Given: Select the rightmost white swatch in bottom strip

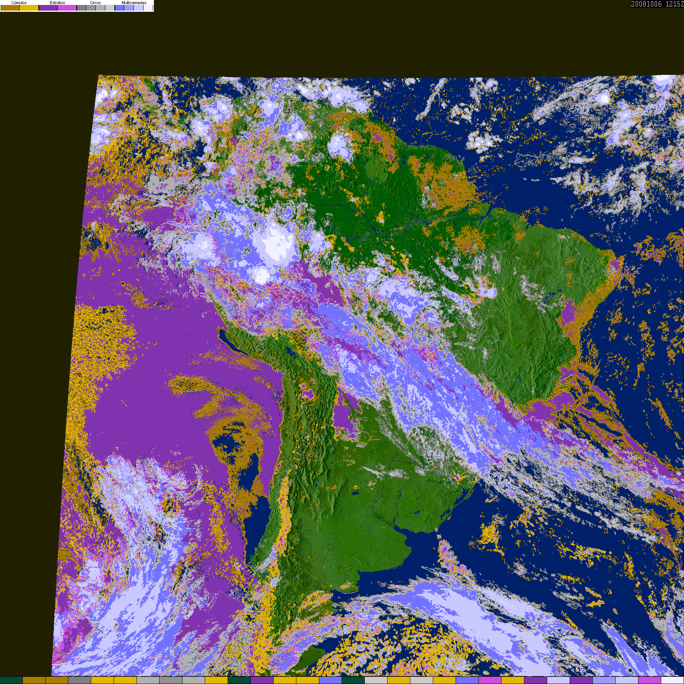Looking at the screenshot, I should (x=672, y=680).
